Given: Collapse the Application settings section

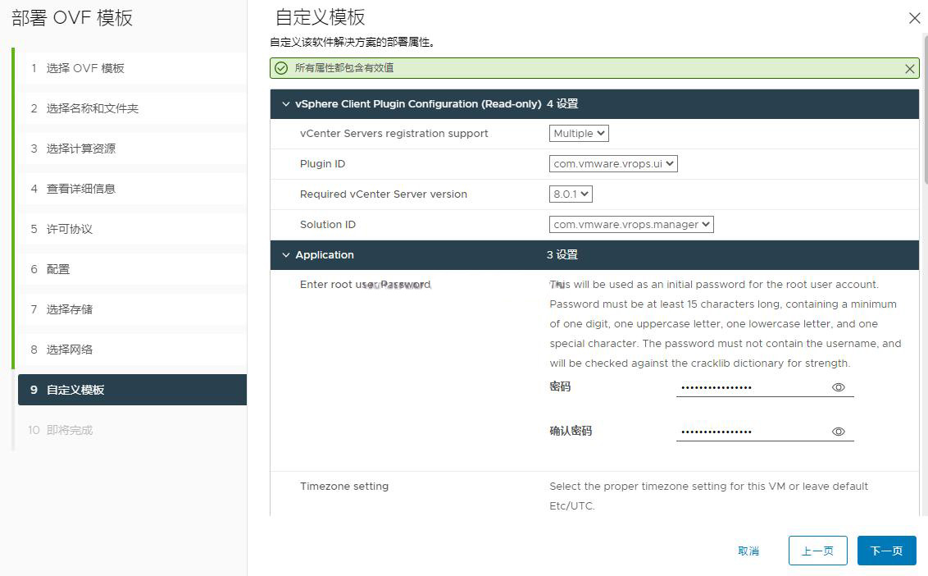Looking at the screenshot, I should (286, 255).
